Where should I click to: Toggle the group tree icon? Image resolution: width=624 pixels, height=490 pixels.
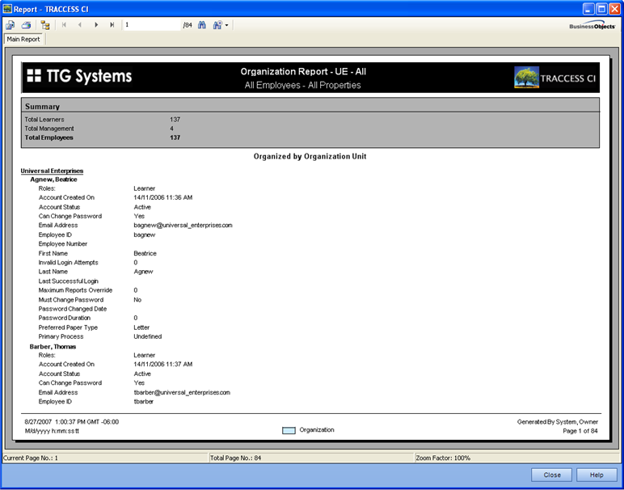click(45, 25)
